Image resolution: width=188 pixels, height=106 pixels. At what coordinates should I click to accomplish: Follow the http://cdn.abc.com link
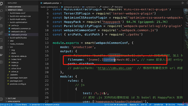click(115, 68)
